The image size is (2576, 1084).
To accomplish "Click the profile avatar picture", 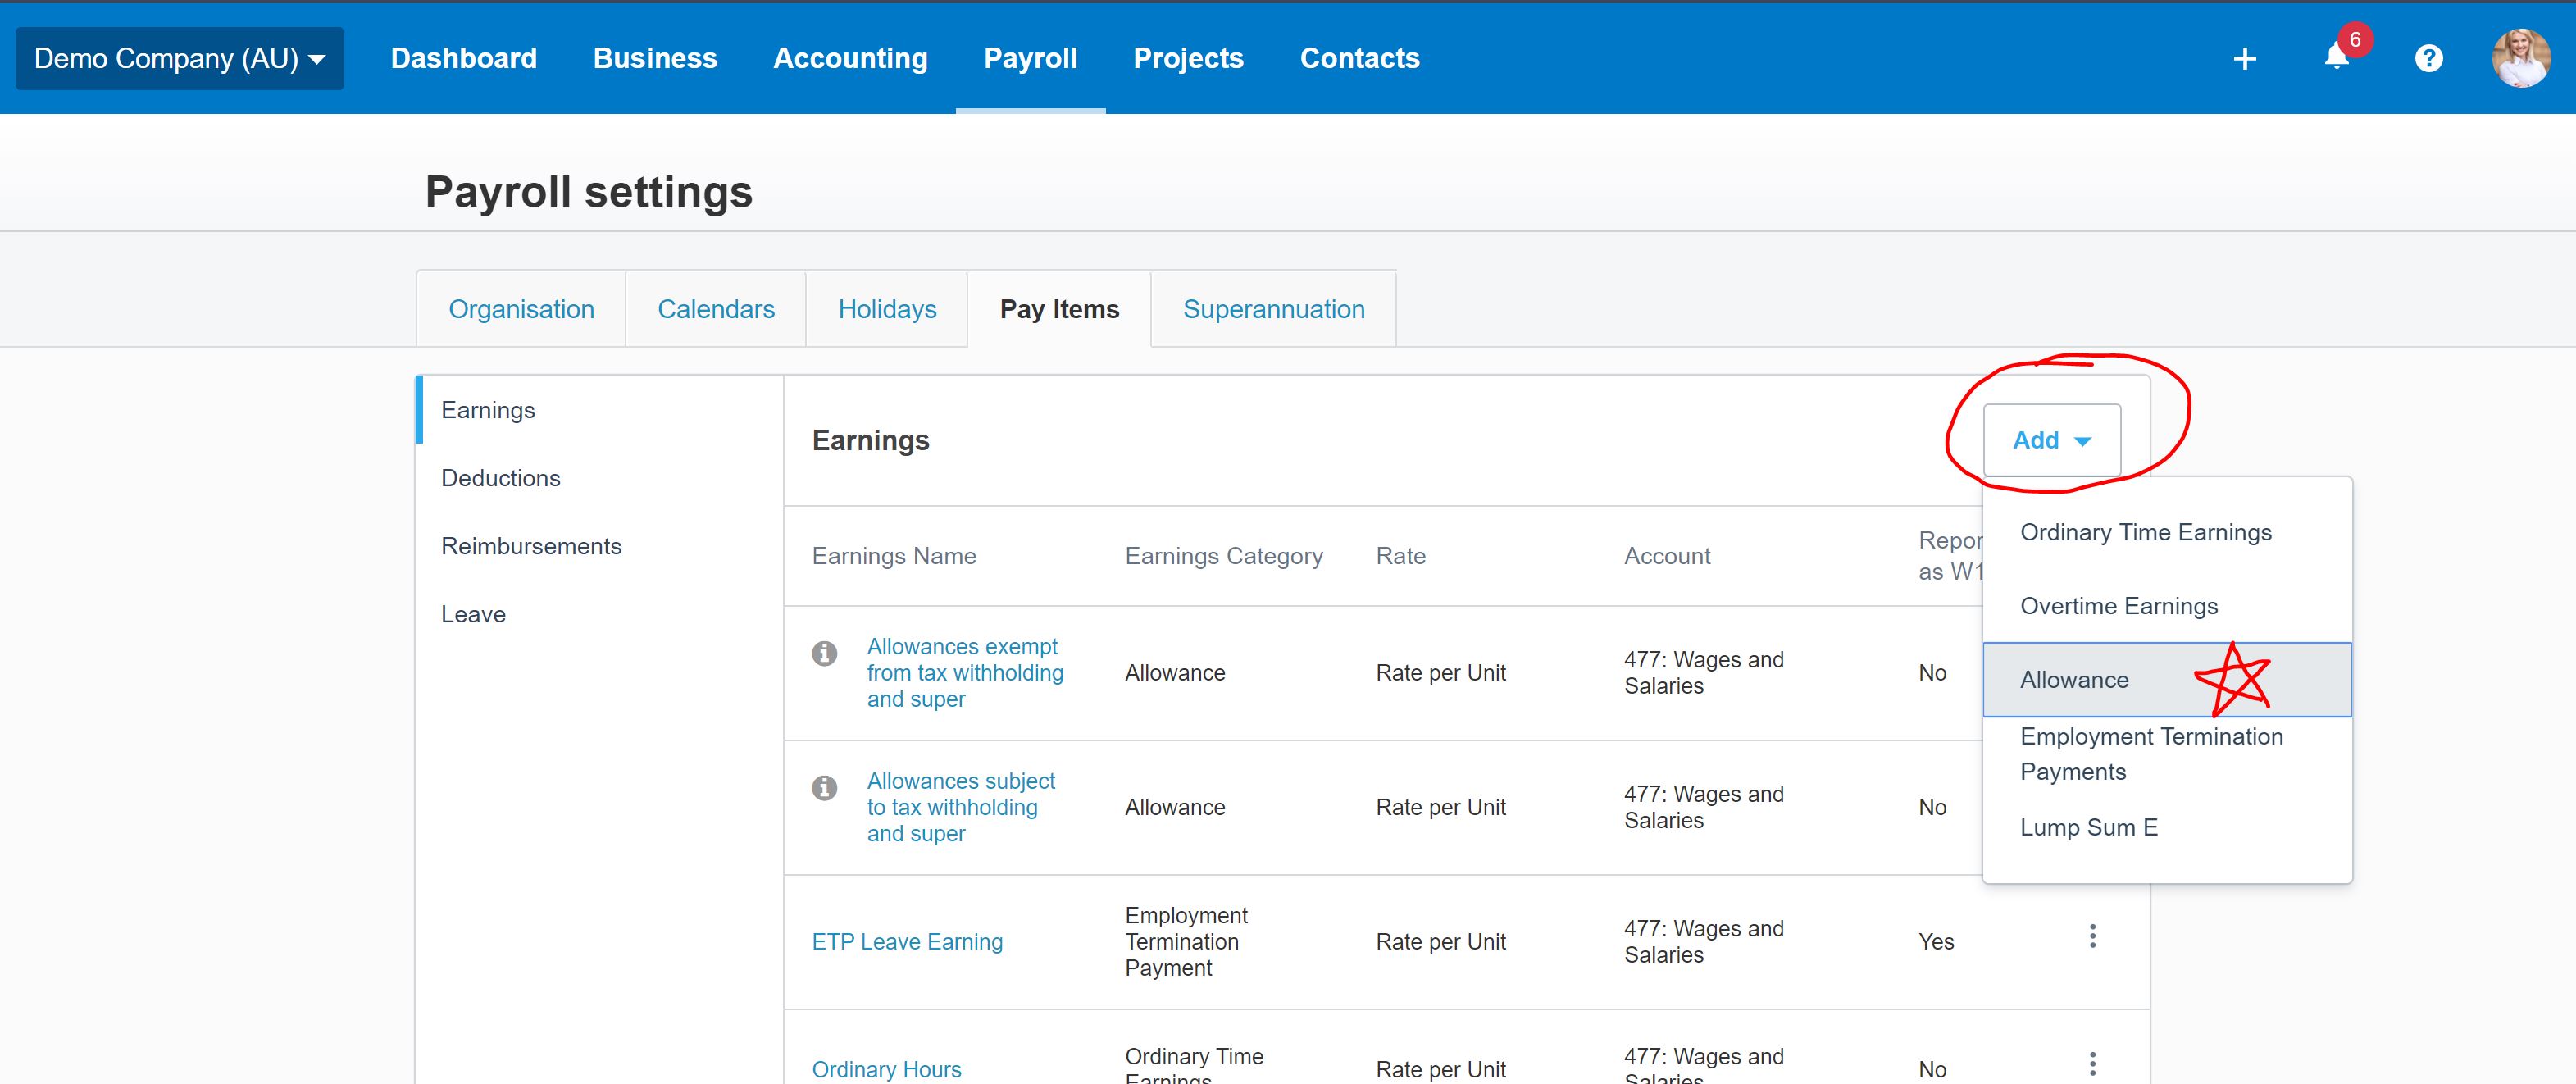I will click(2523, 58).
